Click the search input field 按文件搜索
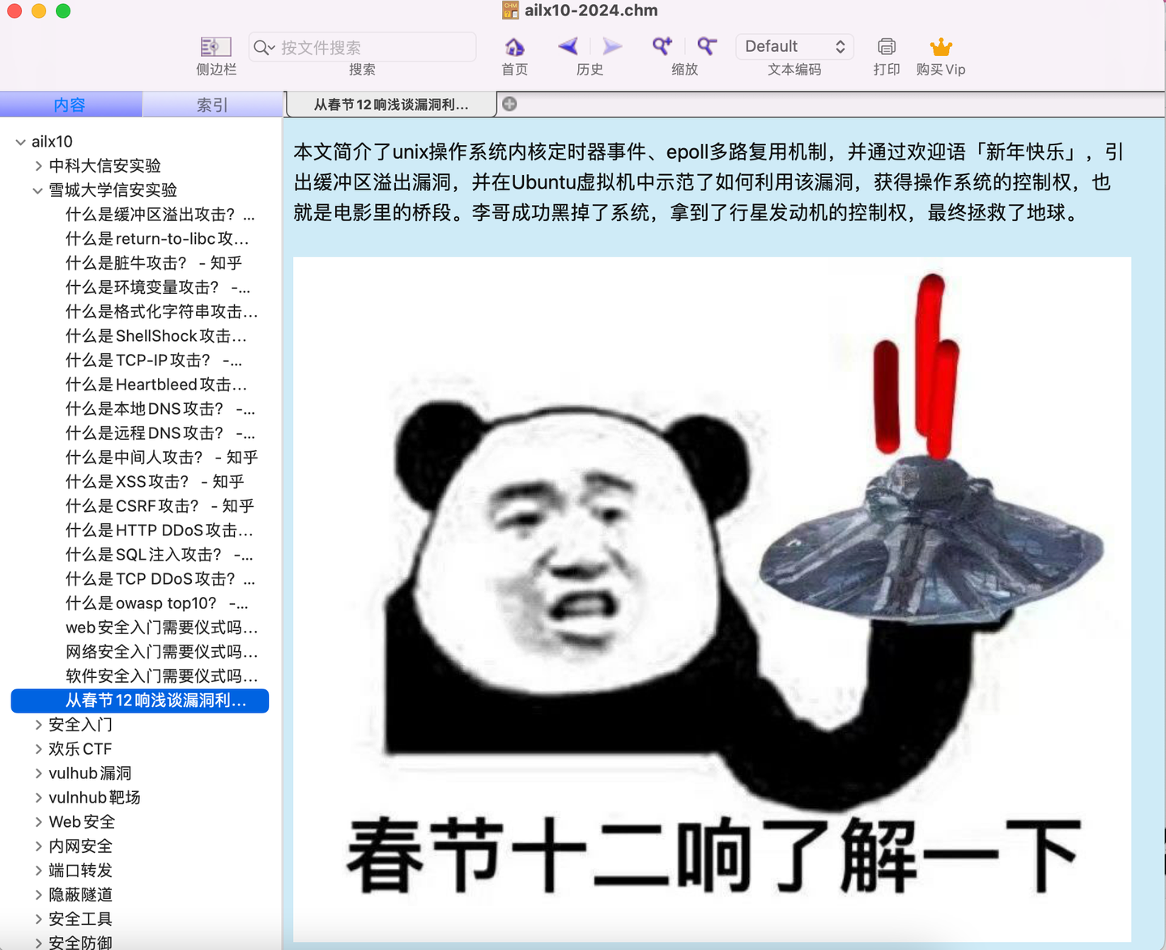The width and height of the screenshot is (1166, 950). pyautogui.click(x=361, y=47)
